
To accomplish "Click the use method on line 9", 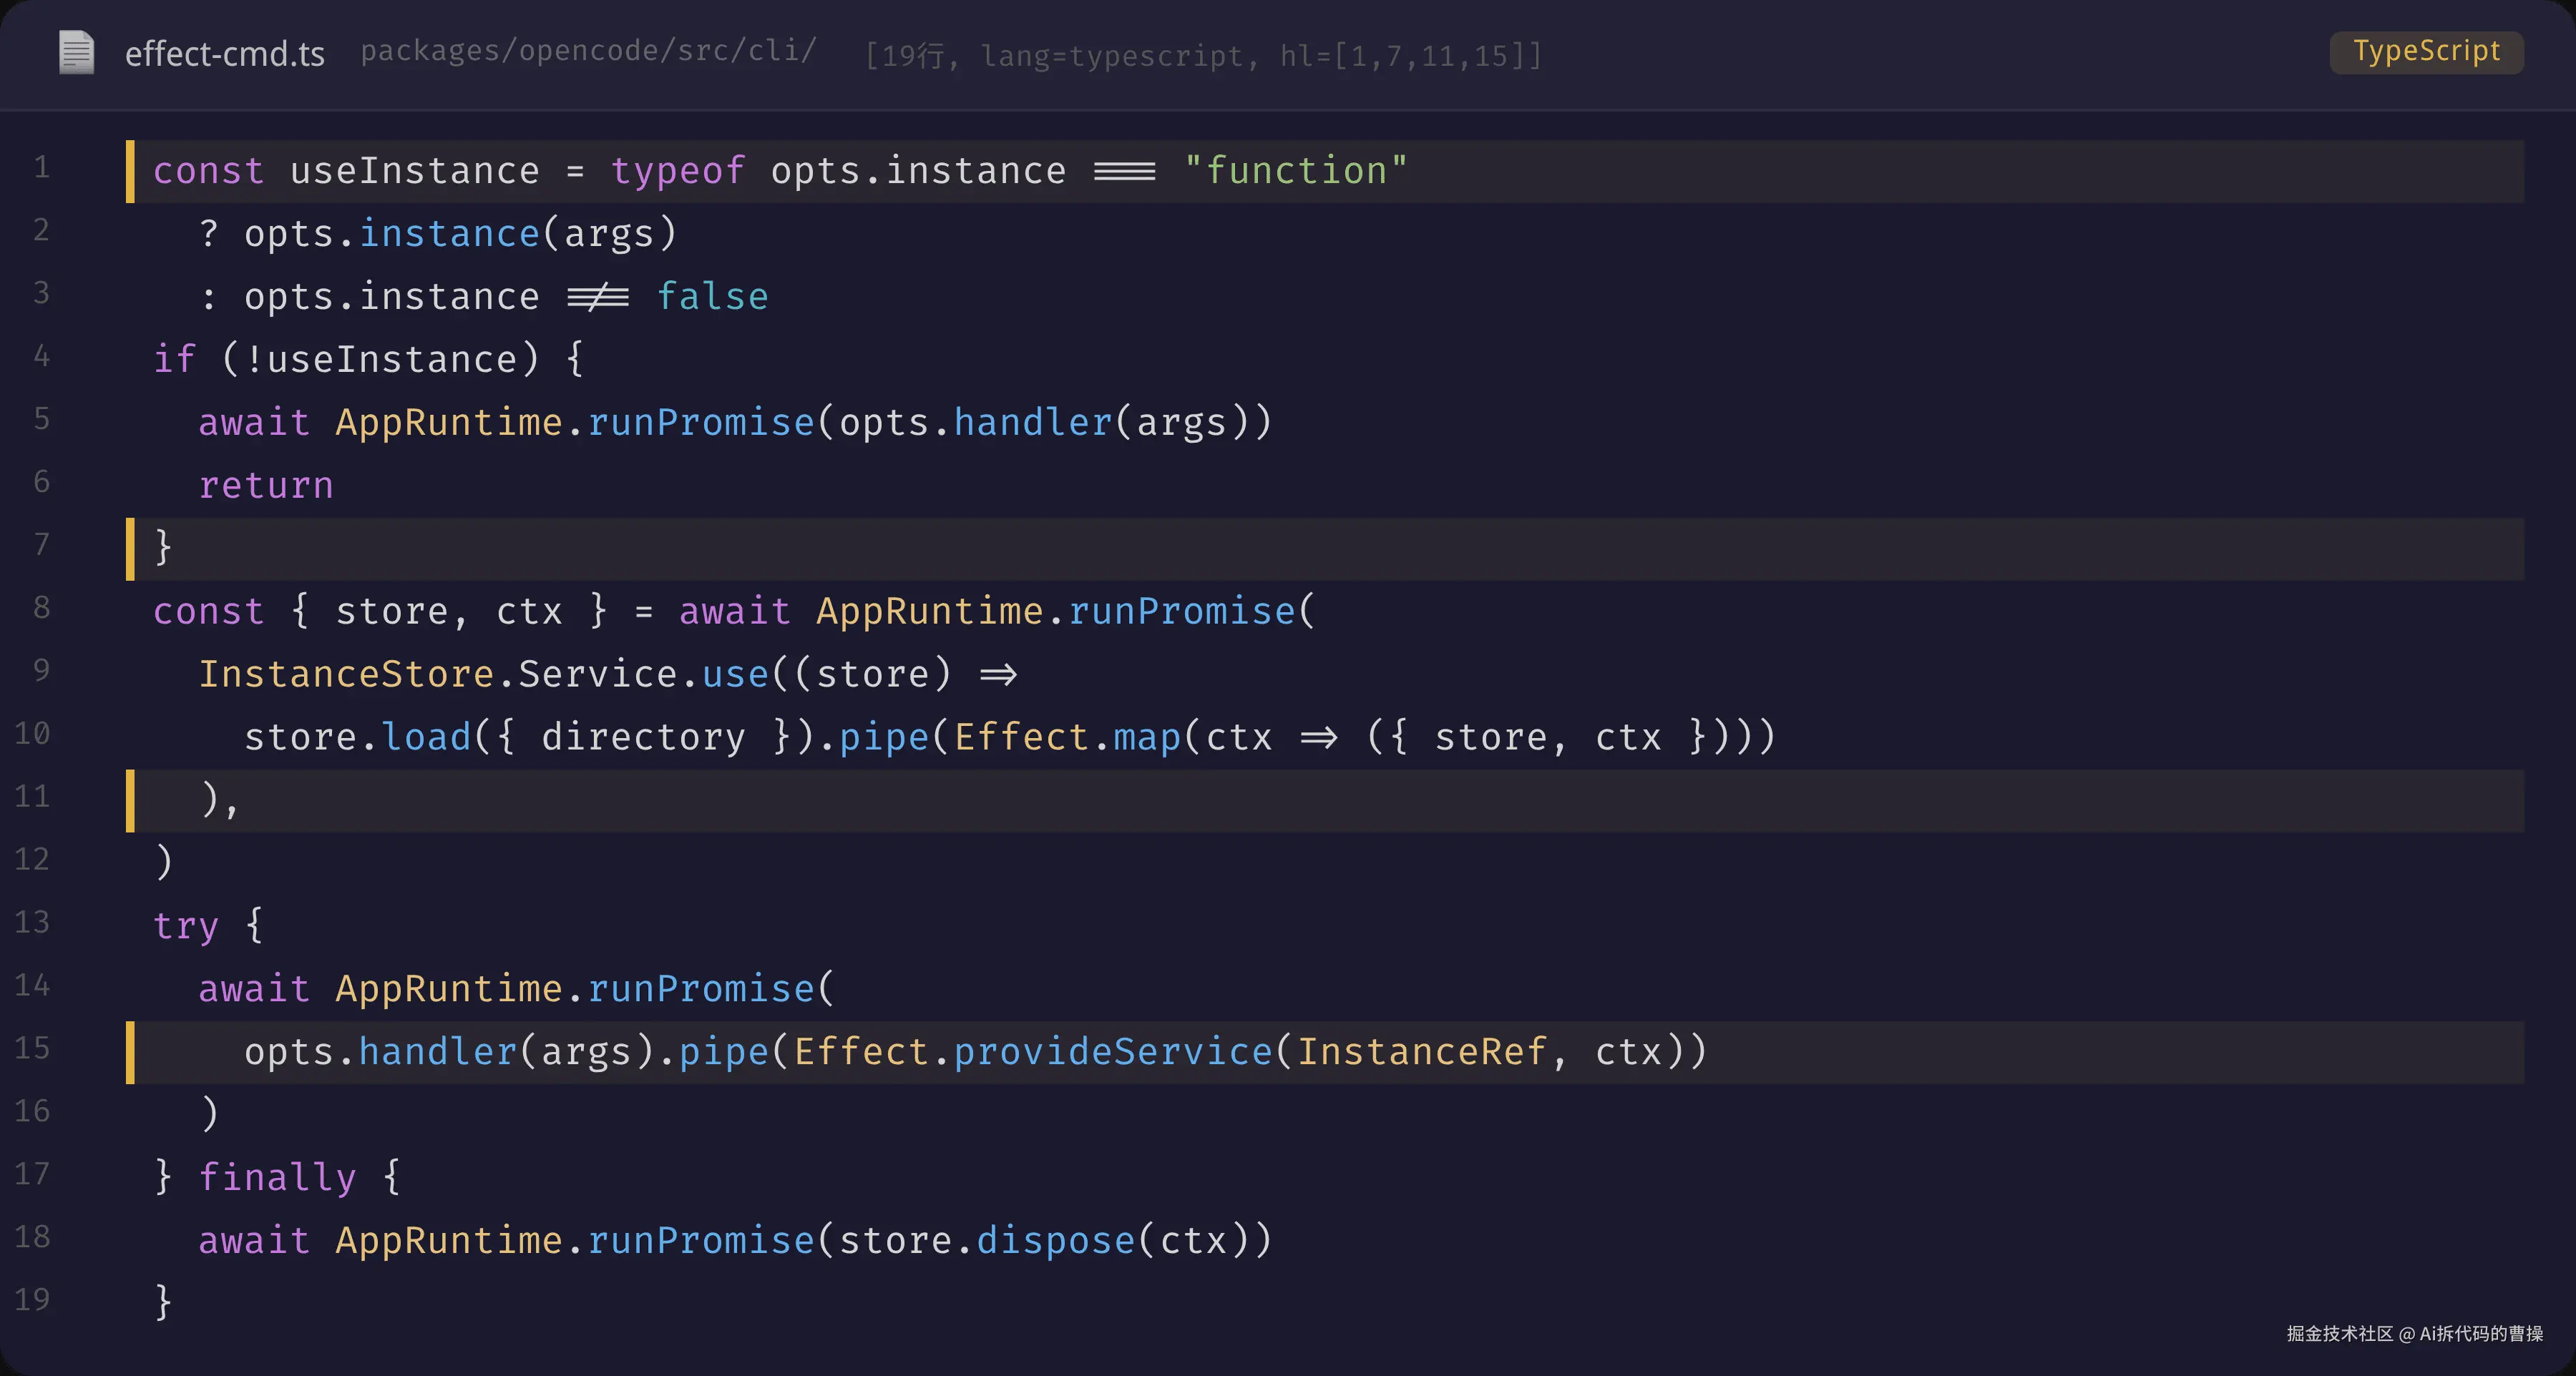I will [735, 674].
